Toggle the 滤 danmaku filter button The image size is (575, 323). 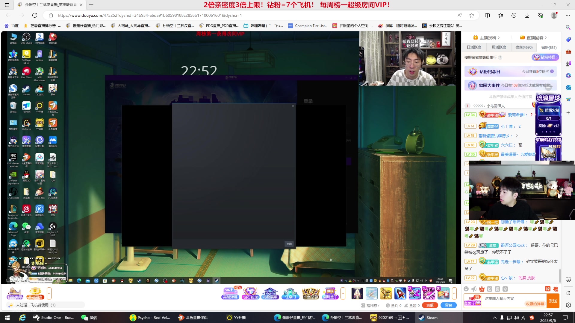point(548,289)
